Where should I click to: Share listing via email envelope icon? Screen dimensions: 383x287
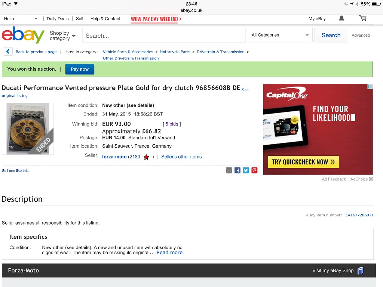(x=229, y=170)
